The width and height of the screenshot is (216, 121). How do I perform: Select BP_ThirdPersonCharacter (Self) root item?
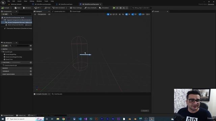17,17
